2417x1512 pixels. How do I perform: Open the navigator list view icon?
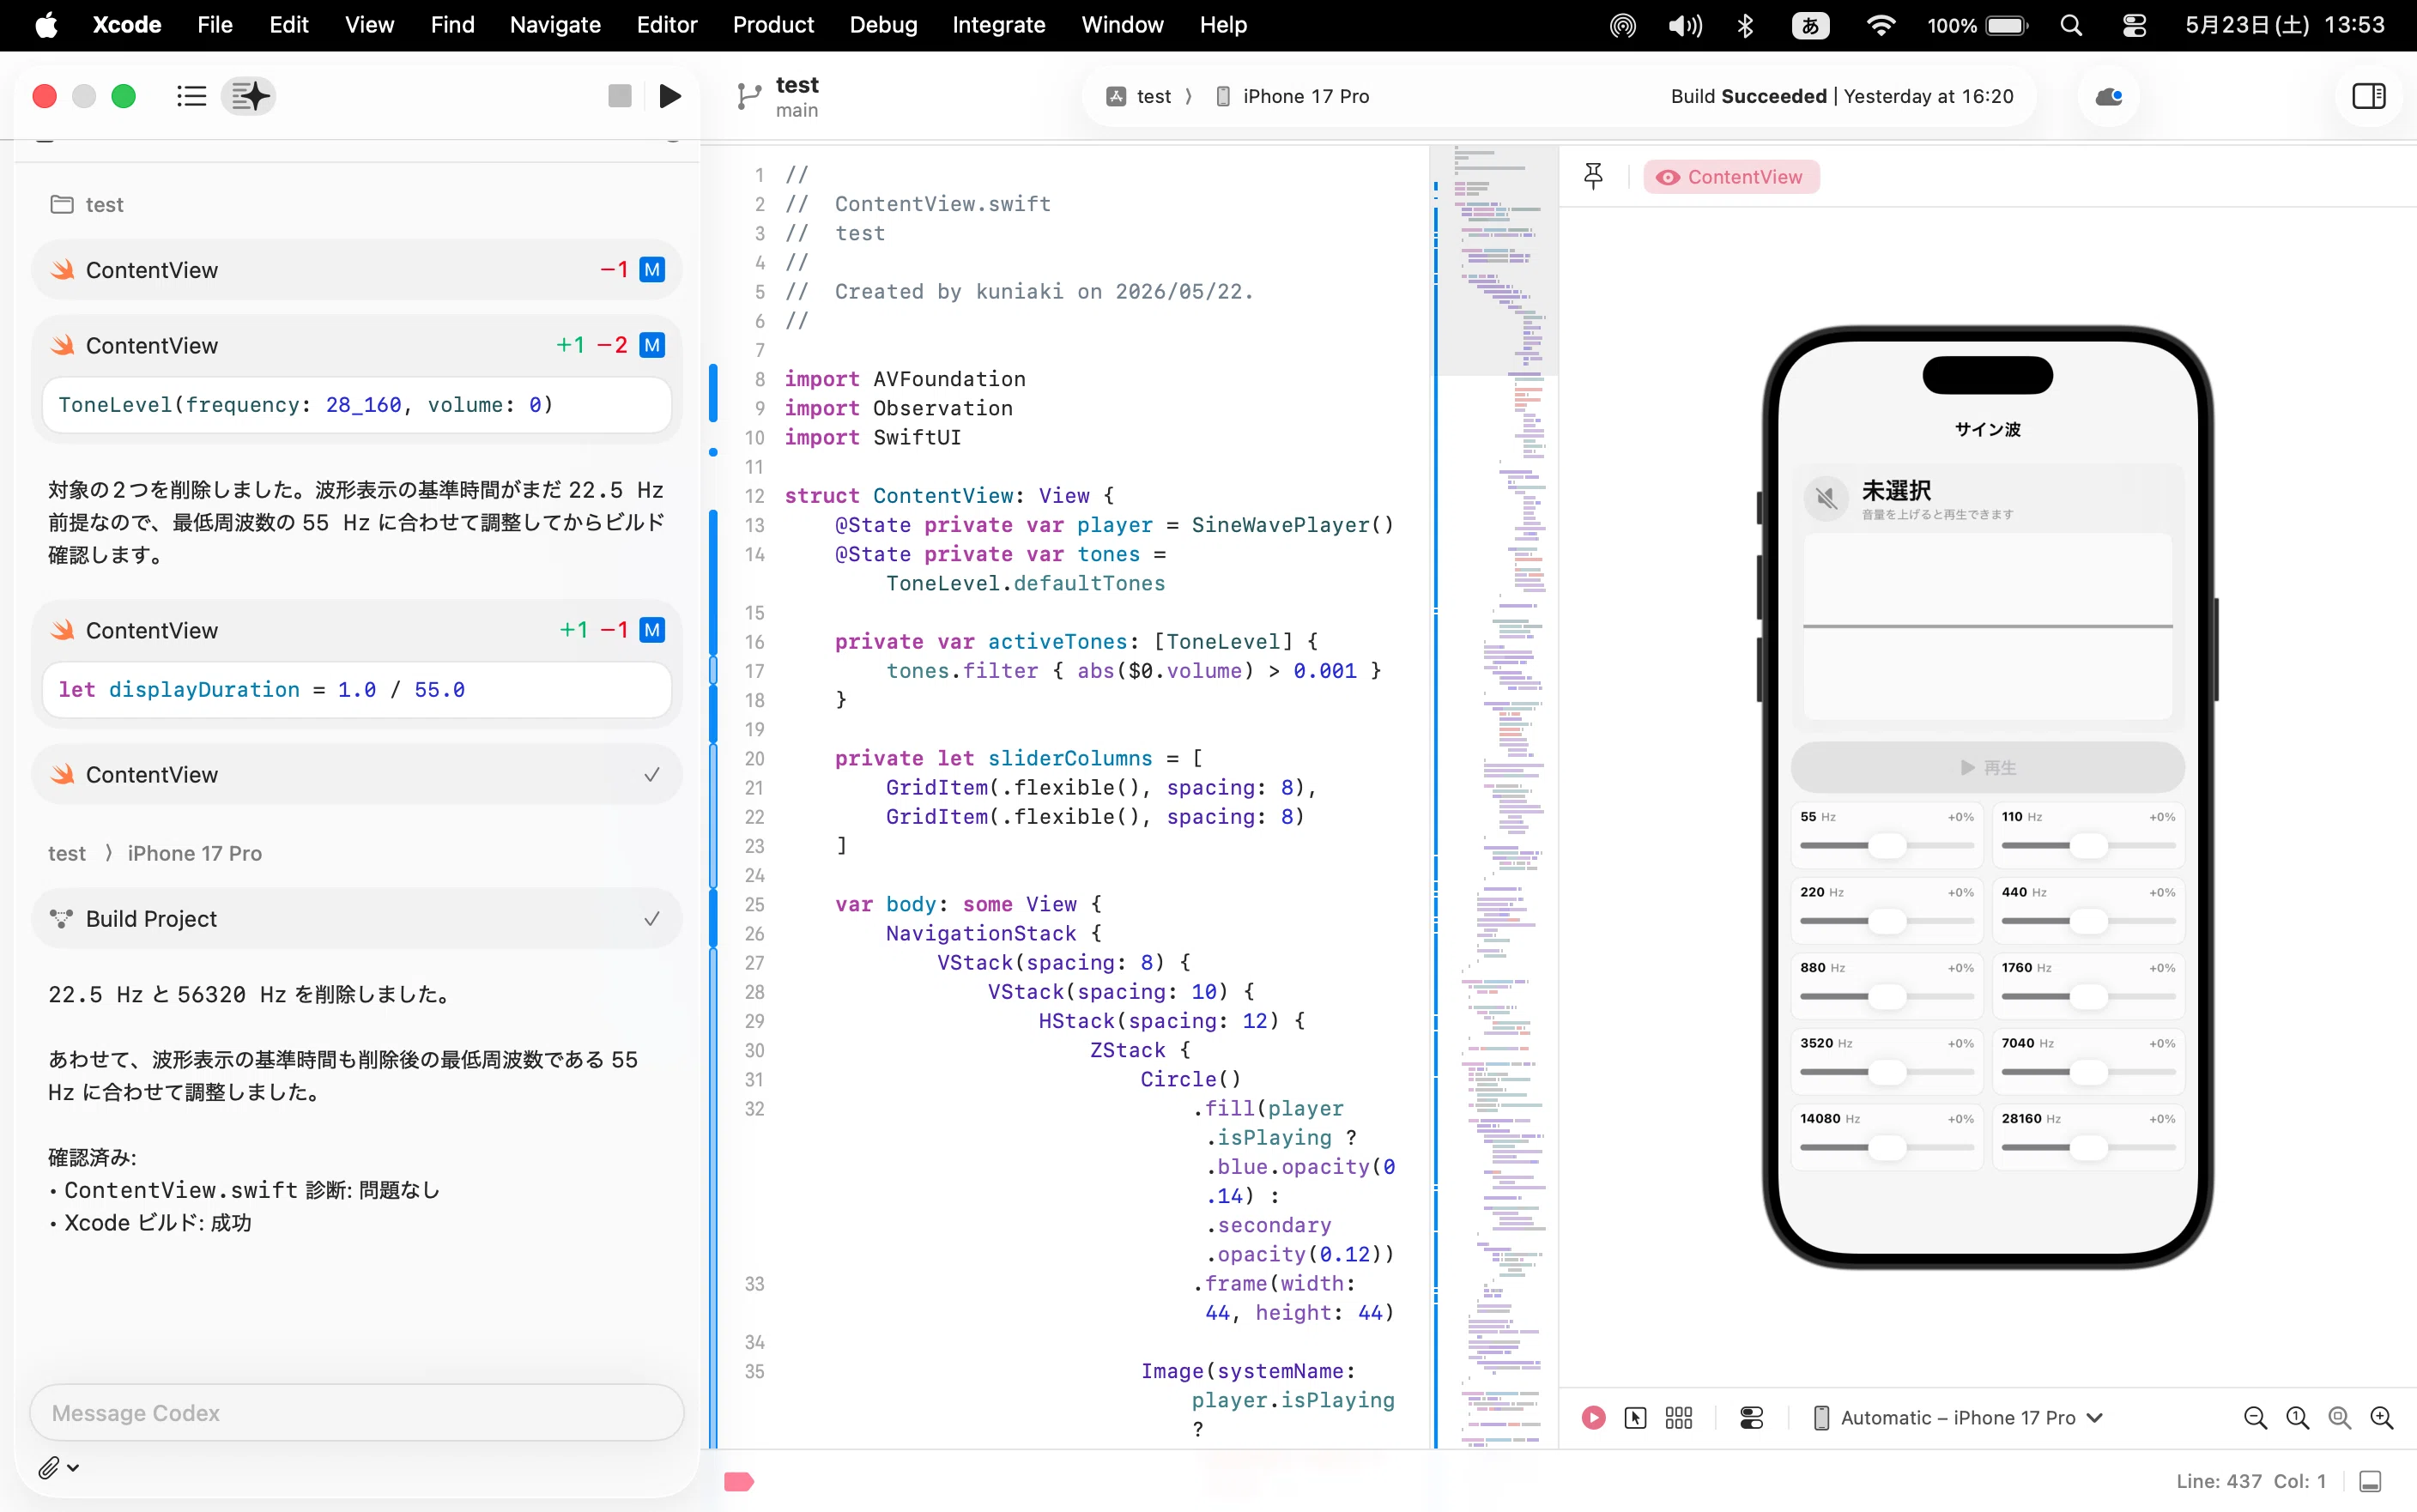[x=191, y=96]
